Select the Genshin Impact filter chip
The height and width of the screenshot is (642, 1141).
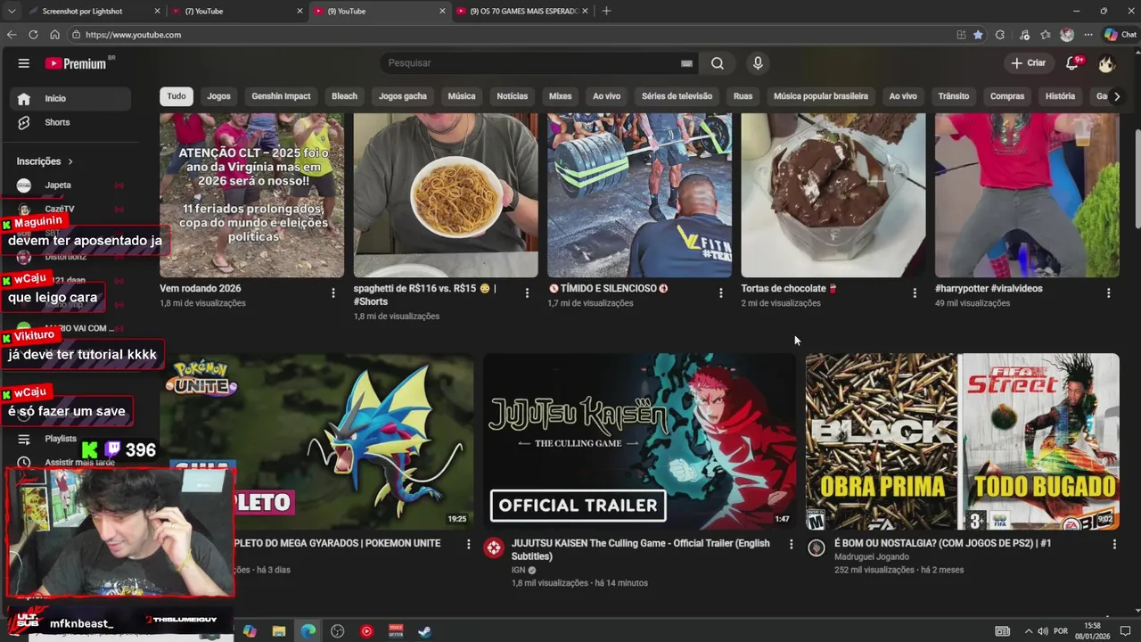281,96
